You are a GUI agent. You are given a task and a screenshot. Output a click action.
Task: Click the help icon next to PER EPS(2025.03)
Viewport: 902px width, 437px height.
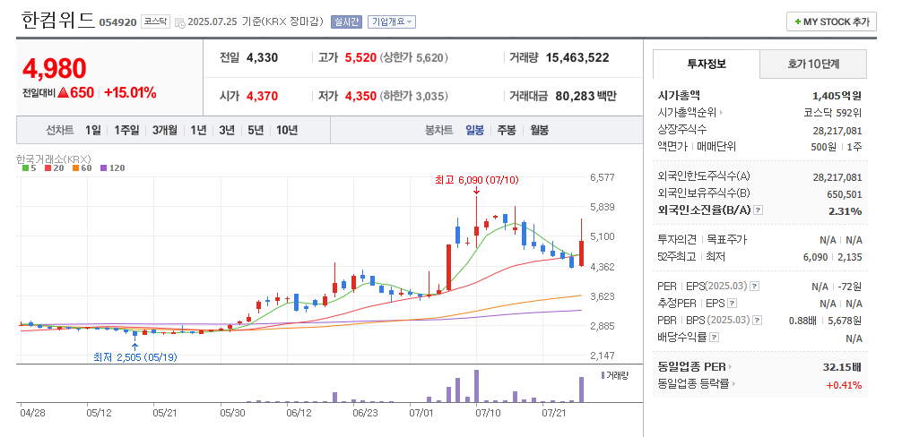[x=755, y=286]
